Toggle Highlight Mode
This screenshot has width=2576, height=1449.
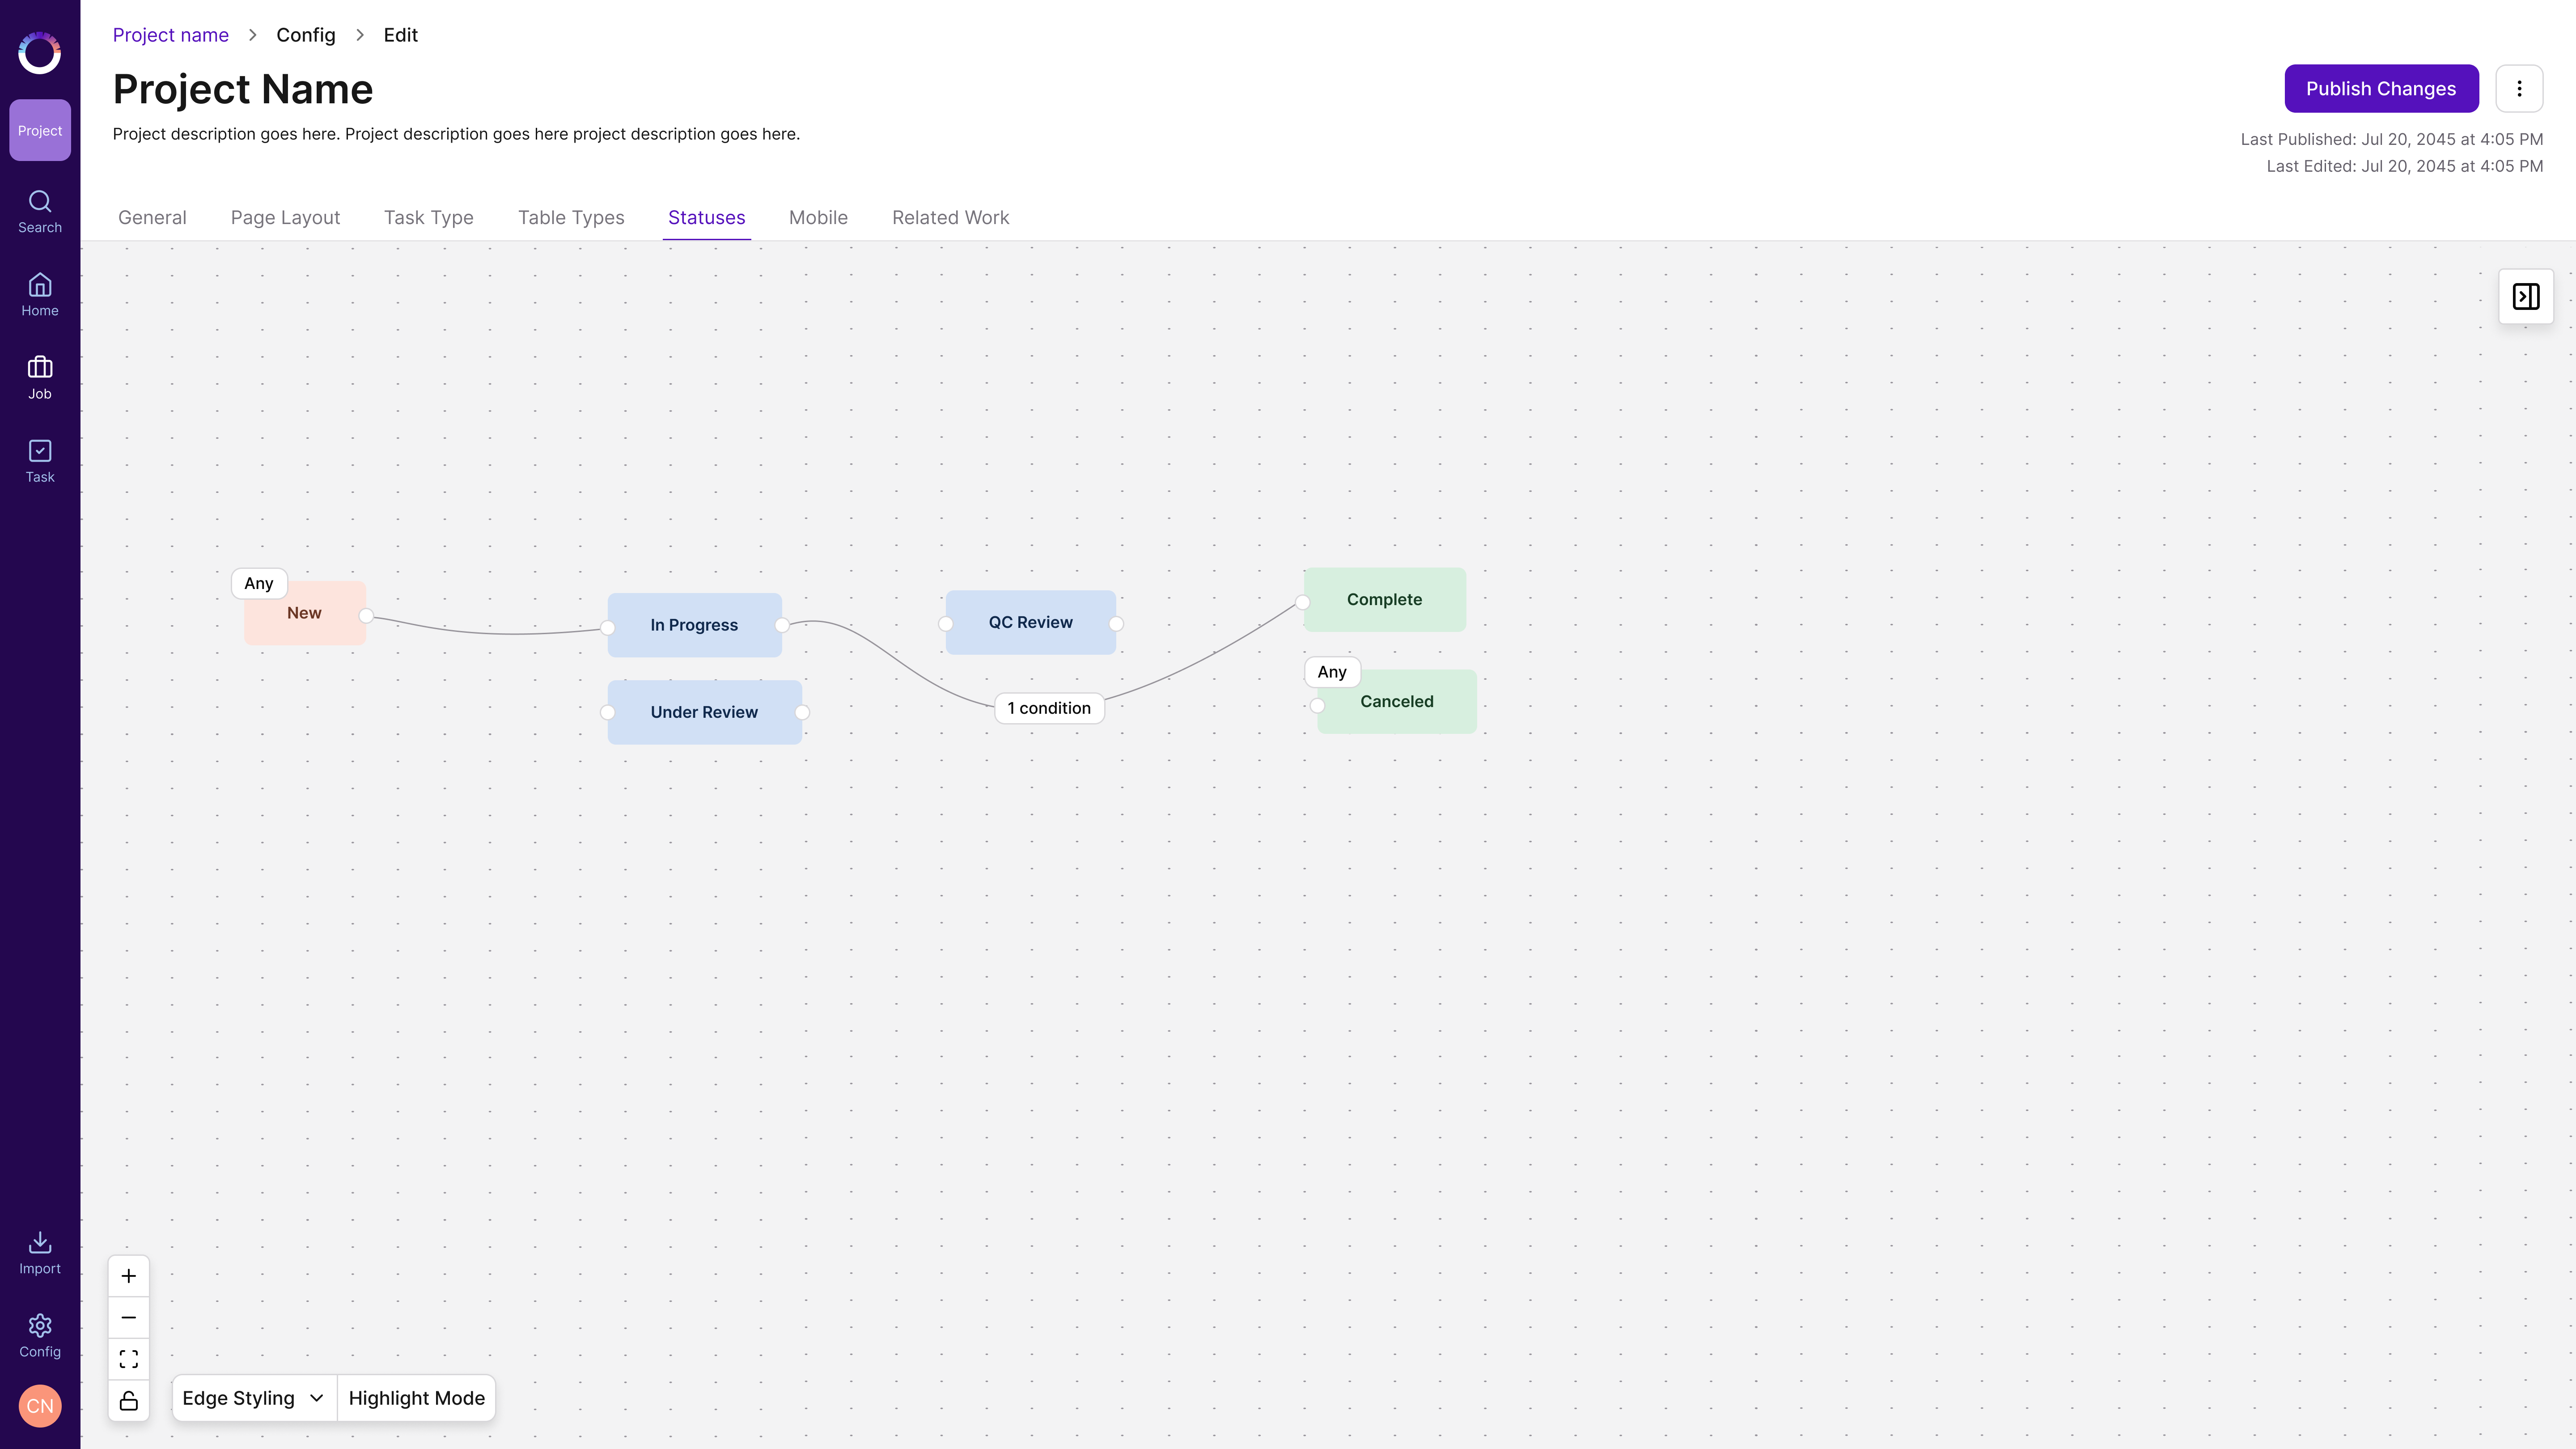tap(417, 1398)
